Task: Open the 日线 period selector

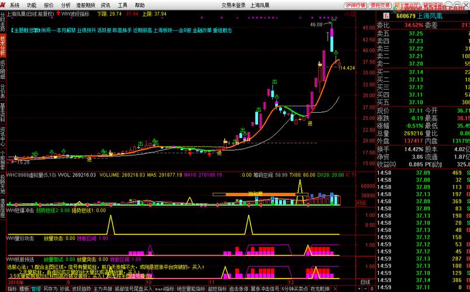Action: pyautogui.click(x=365, y=282)
